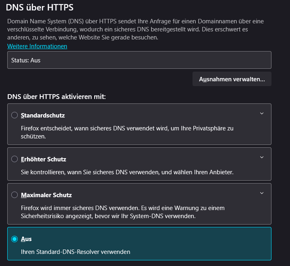The image size is (290, 266).
Task: Click the Maximaler Schutz label text
Action: coord(46,195)
